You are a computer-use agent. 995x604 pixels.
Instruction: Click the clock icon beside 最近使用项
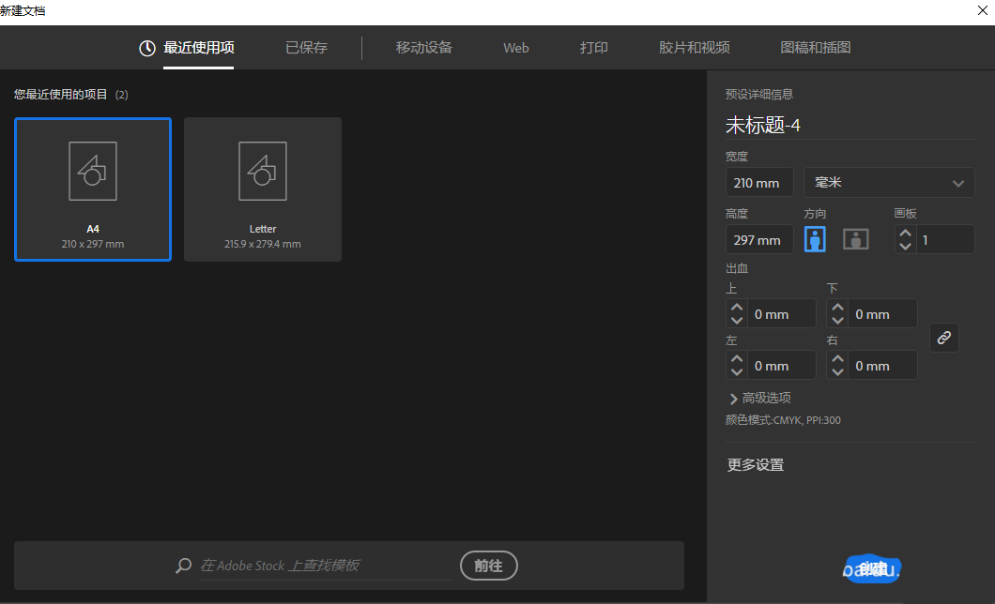click(x=147, y=48)
